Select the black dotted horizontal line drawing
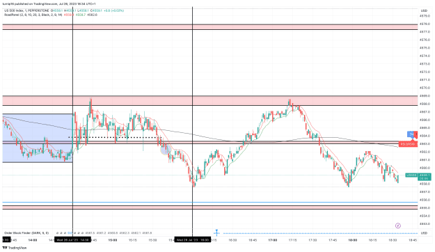The image size is (435, 252). 115,137
